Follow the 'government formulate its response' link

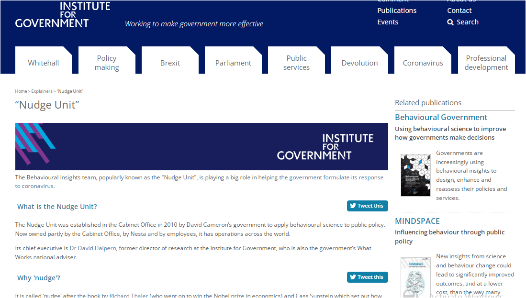pyautogui.click(x=336, y=177)
